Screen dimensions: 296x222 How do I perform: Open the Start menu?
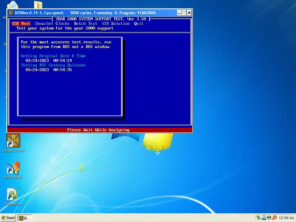(x=8, y=218)
